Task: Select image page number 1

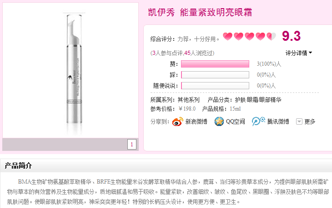Action: coord(132,145)
